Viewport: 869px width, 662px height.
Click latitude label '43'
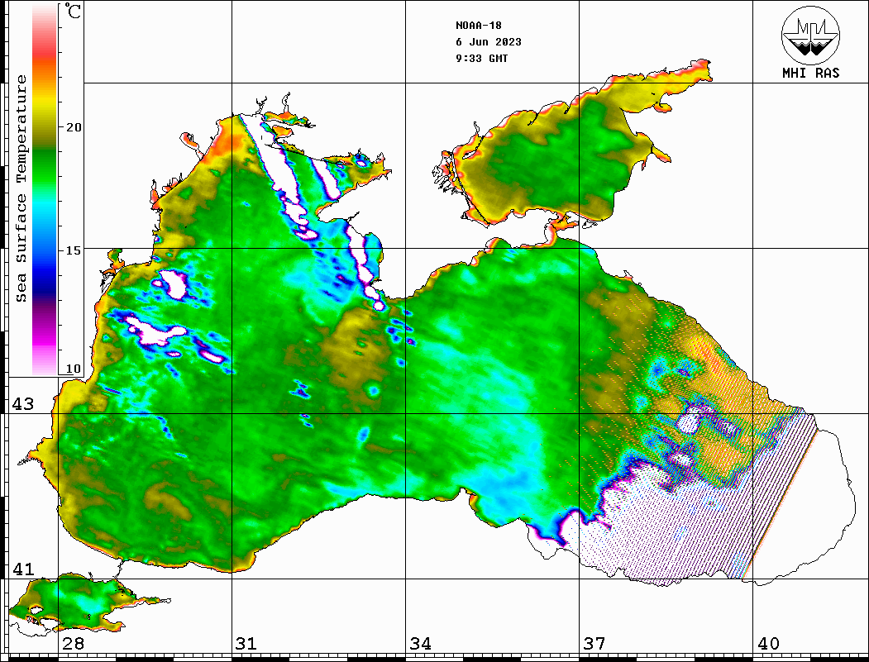tap(22, 404)
